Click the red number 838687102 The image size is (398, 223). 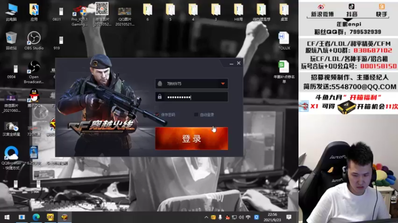[373, 51]
